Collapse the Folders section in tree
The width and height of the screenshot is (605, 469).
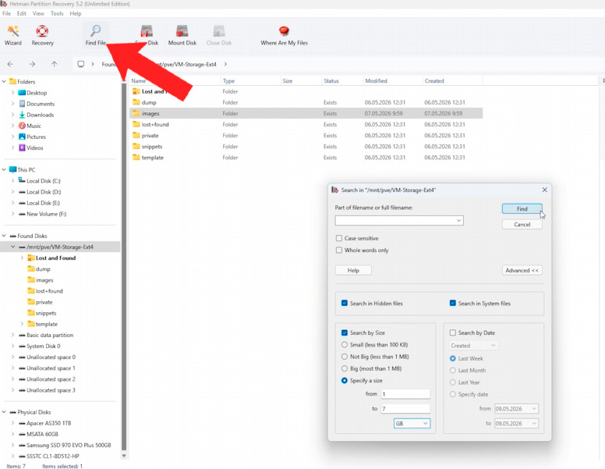click(4, 81)
